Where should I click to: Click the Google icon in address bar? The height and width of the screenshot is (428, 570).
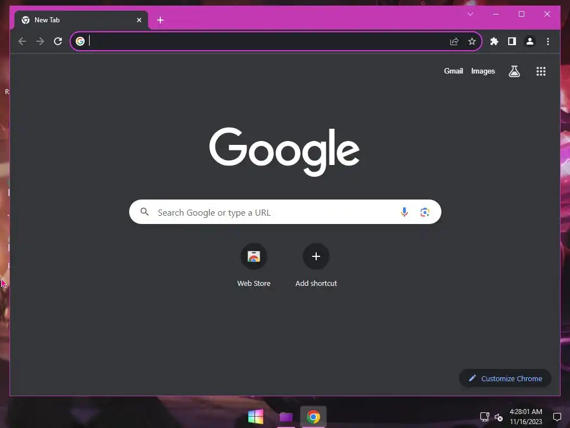pyautogui.click(x=80, y=41)
